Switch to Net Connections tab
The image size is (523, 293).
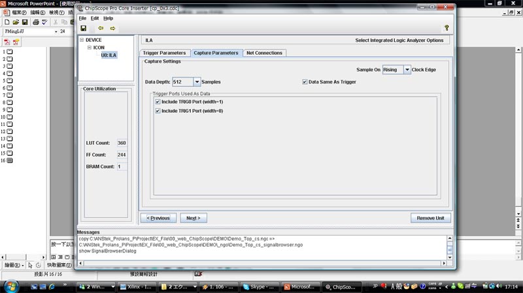click(264, 53)
